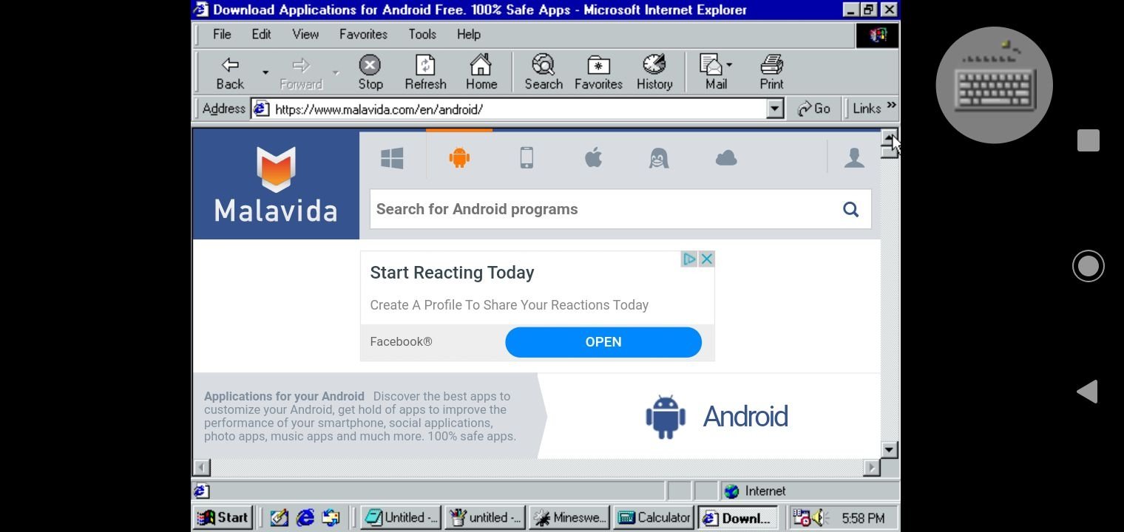Screen dimensions: 1124x532
Task: Click Go next to the address bar
Action: (x=814, y=109)
